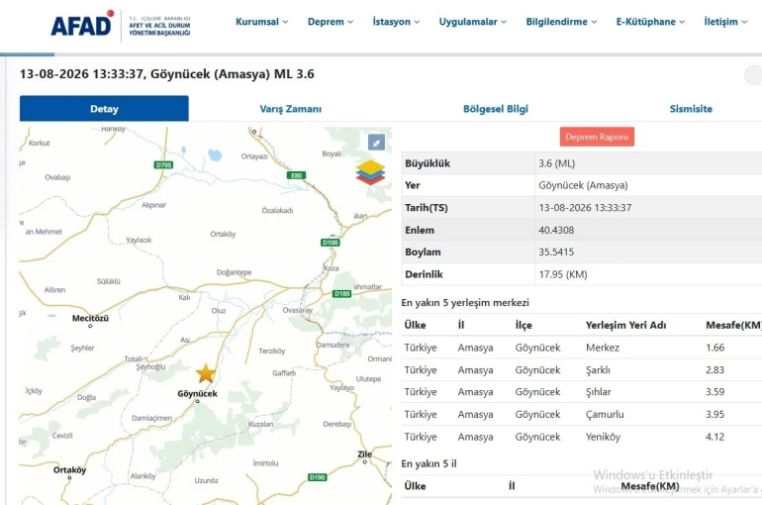
Task: Click distance value 3.59
Action: tap(714, 392)
